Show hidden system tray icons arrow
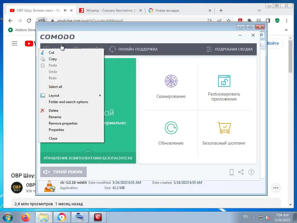 pos(253,217)
